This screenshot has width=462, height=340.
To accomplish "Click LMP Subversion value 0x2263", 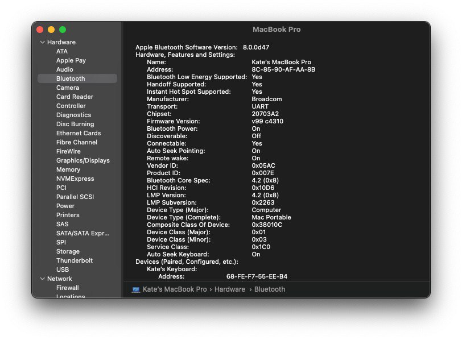I will 263,202.
